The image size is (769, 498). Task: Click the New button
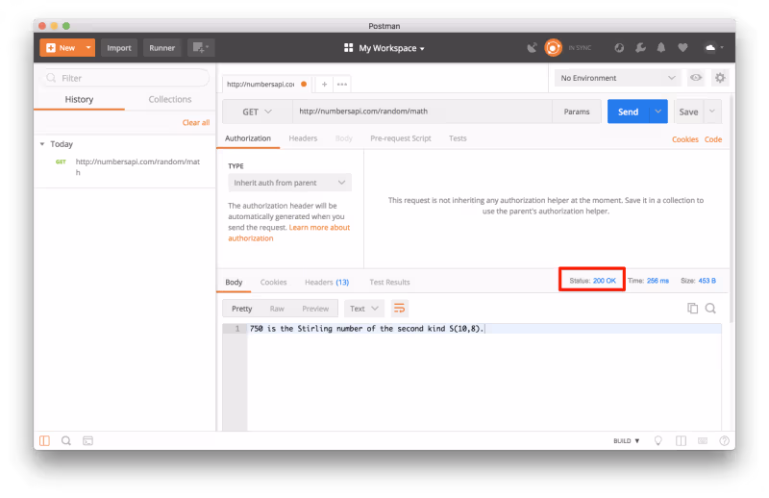click(61, 48)
